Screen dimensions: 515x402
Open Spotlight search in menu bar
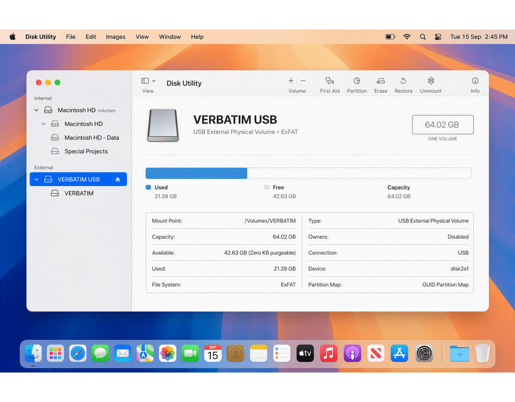tap(422, 37)
